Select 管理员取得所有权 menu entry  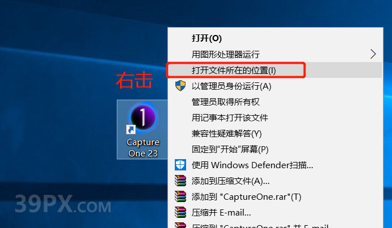(x=275, y=102)
